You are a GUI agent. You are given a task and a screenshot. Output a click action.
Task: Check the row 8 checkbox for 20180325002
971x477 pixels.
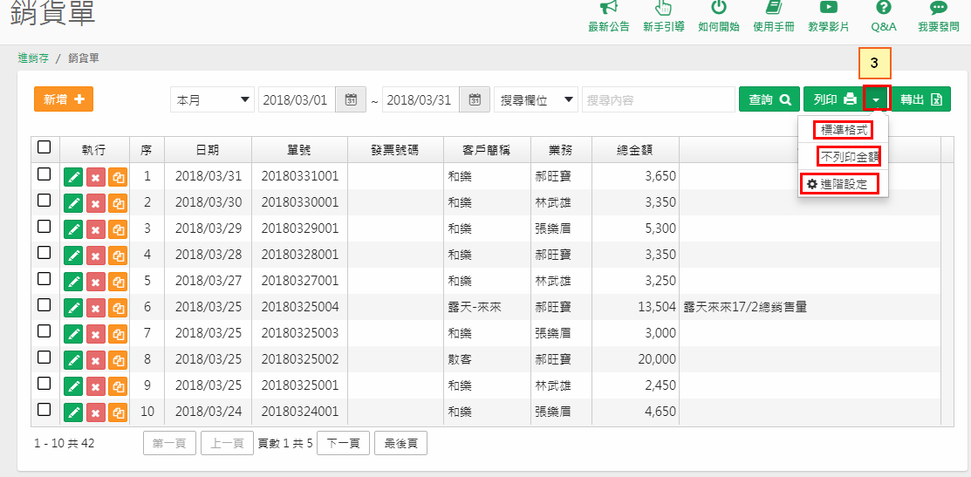pyautogui.click(x=44, y=358)
